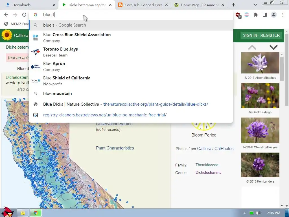Choose 'blue t - Google Search' suggestion
The width and height of the screenshot is (289, 217).
pyautogui.click(x=131, y=25)
